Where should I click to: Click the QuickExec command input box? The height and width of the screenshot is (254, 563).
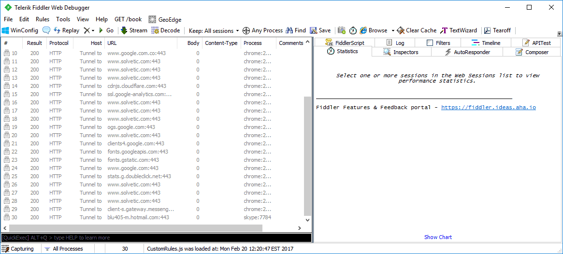(x=156, y=238)
